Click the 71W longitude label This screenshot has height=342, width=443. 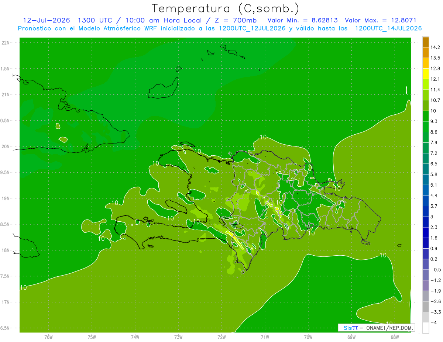click(x=265, y=337)
